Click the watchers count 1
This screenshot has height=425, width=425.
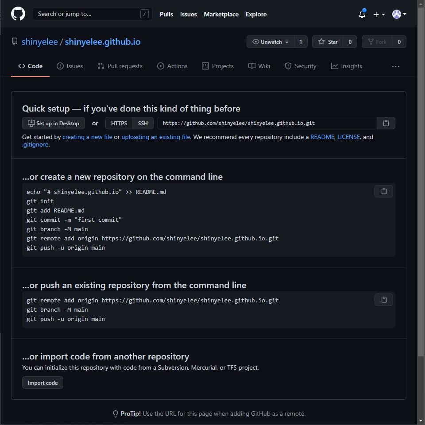coord(301,42)
